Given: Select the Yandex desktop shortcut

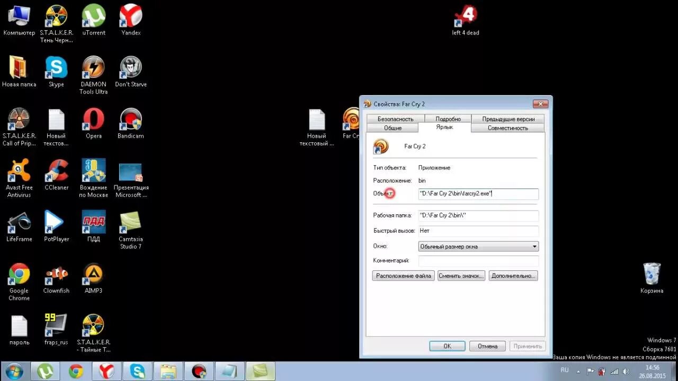Looking at the screenshot, I should (x=131, y=21).
